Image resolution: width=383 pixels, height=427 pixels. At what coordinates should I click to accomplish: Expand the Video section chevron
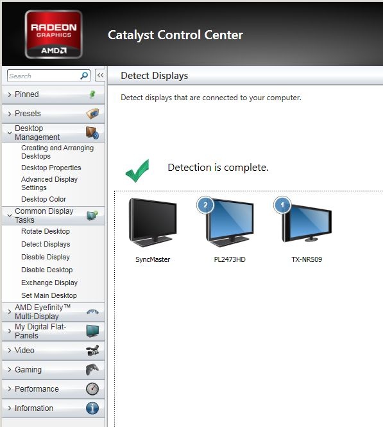(10, 350)
